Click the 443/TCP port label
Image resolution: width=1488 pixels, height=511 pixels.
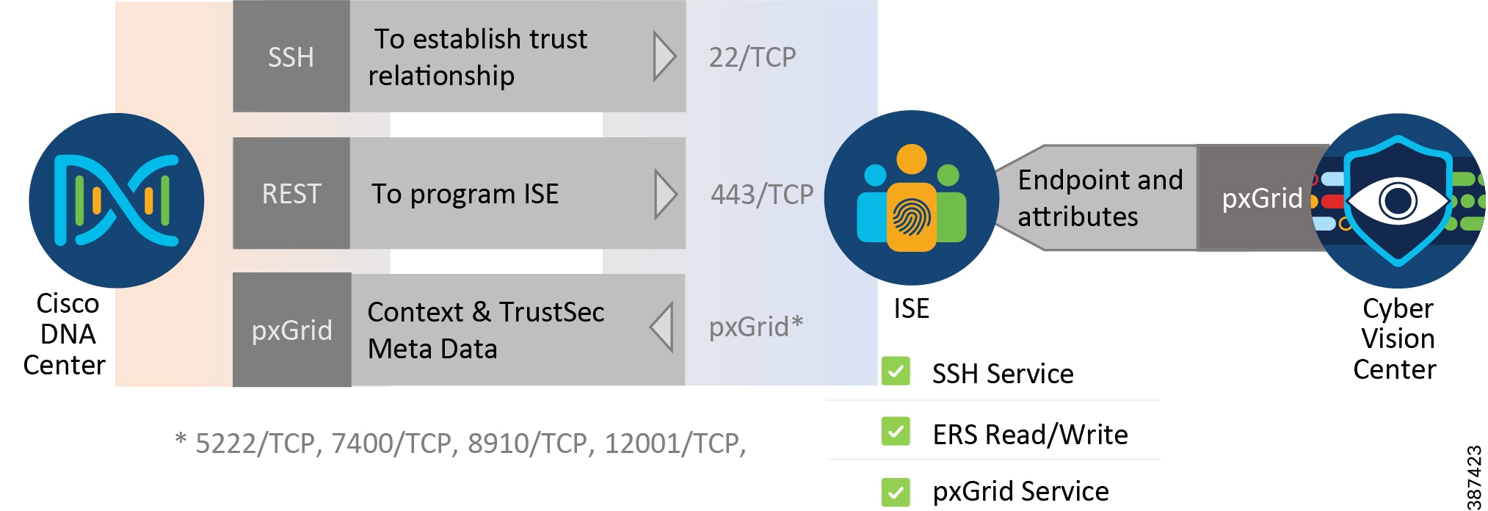(x=762, y=195)
